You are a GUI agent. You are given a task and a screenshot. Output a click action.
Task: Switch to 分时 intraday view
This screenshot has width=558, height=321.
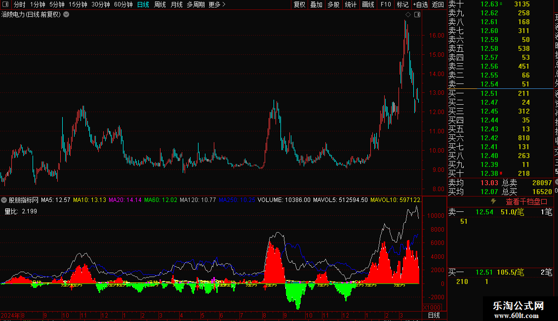coord(20,4)
